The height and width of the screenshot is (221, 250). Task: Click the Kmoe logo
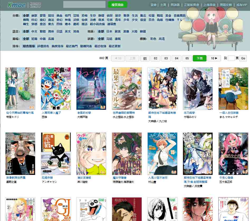[x=17, y=5]
